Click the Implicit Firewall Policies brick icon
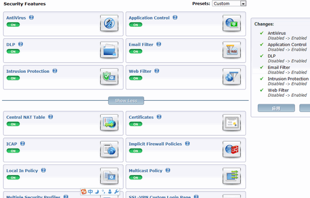 click(231, 149)
